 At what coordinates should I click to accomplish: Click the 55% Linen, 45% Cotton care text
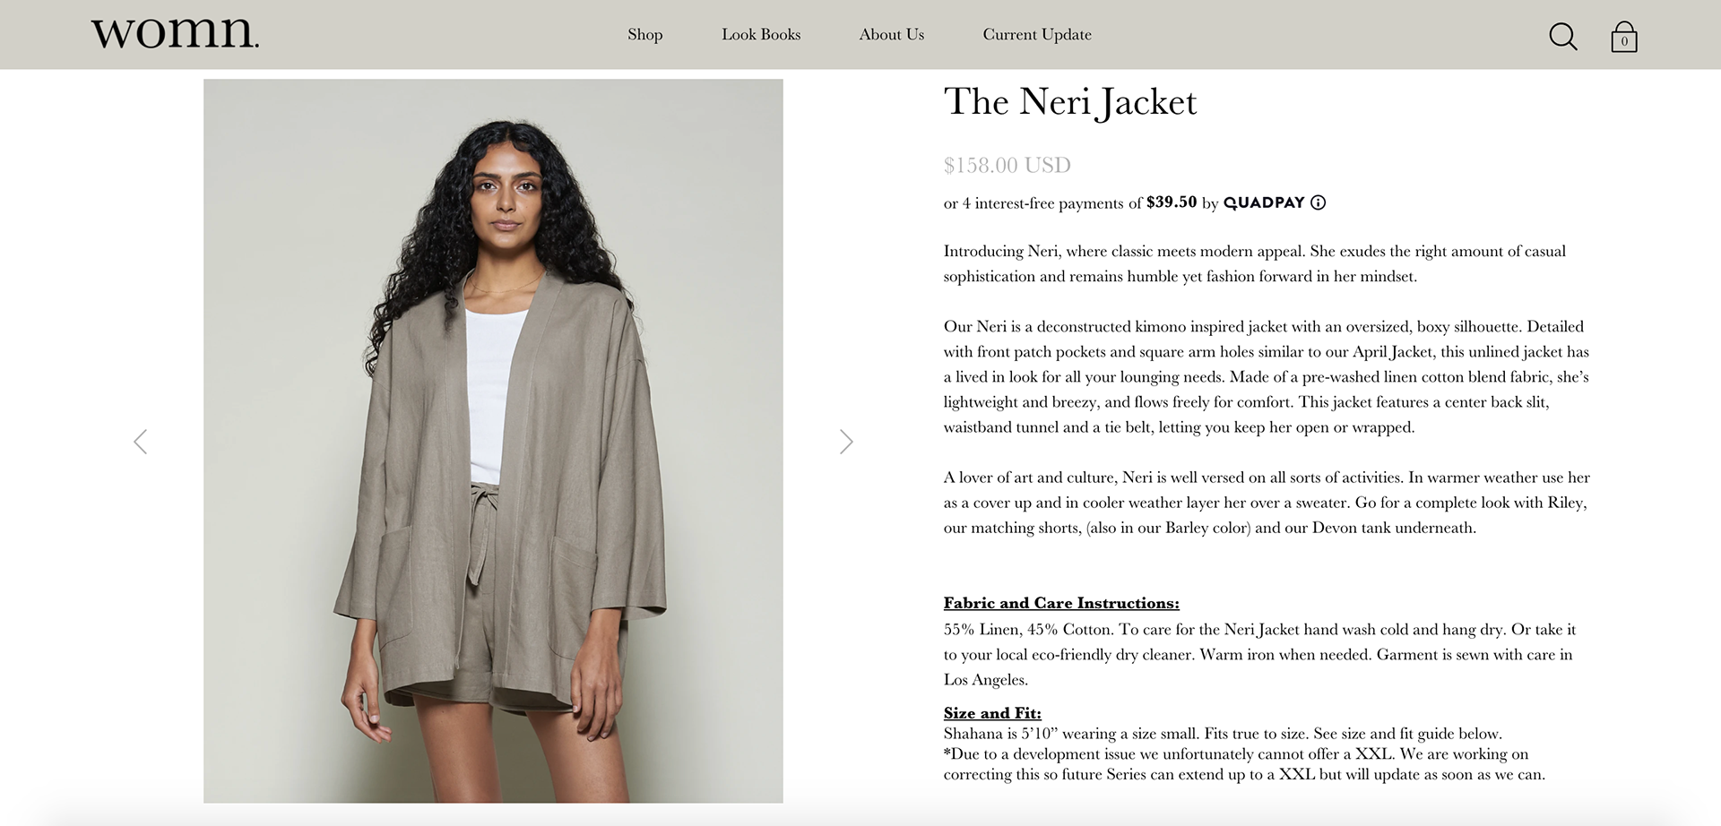[1259, 654]
